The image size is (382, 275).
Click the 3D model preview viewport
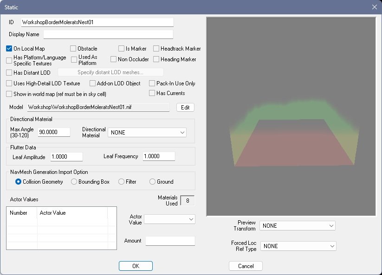[291, 116]
